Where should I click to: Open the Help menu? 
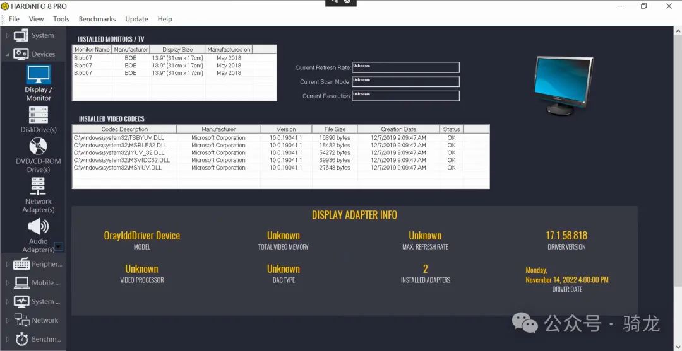[164, 19]
